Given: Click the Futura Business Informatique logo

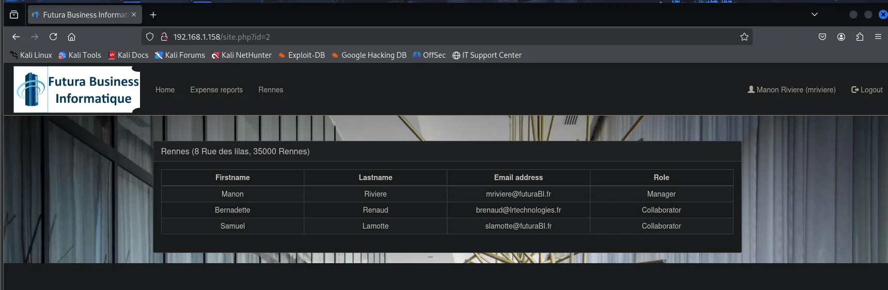Looking at the screenshot, I should pyautogui.click(x=77, y=89).
